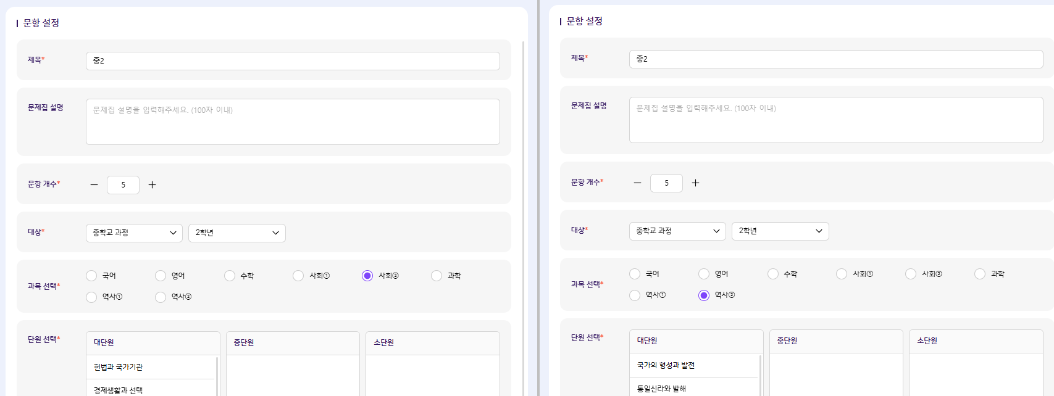Open the 2학년 dropdown in the left panel

(236, 233)
